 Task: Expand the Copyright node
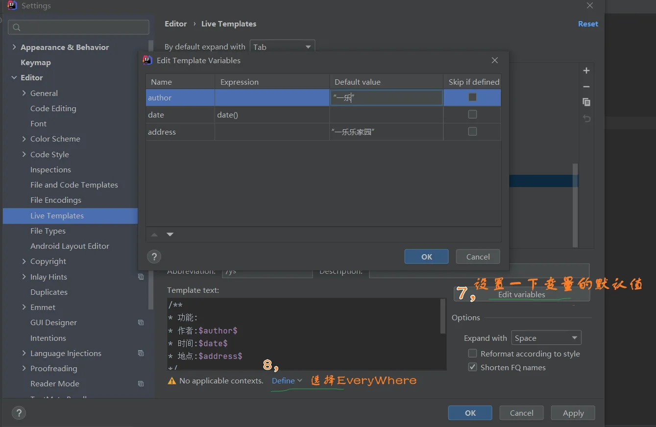pos(24,261)
